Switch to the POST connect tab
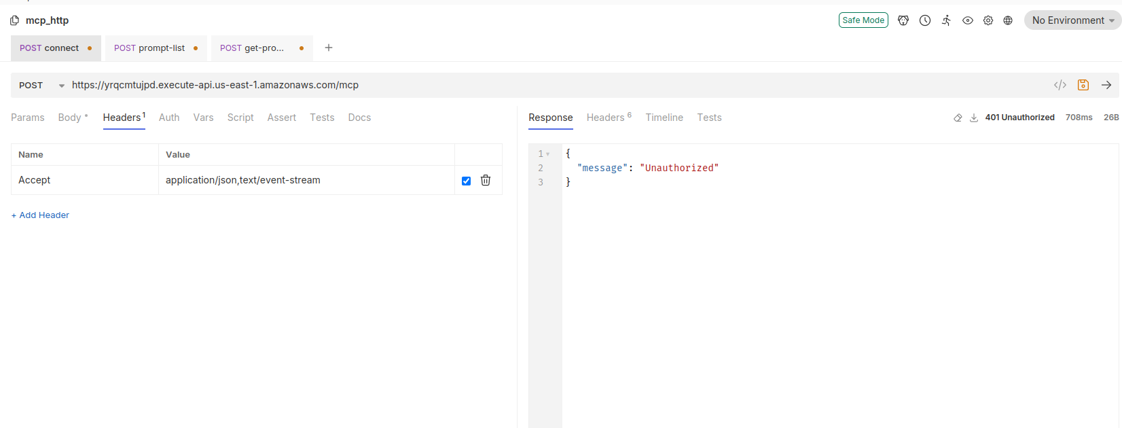The height and width of the screenshot is (428, 1122). pyautogui.click(x=56, y=48)
